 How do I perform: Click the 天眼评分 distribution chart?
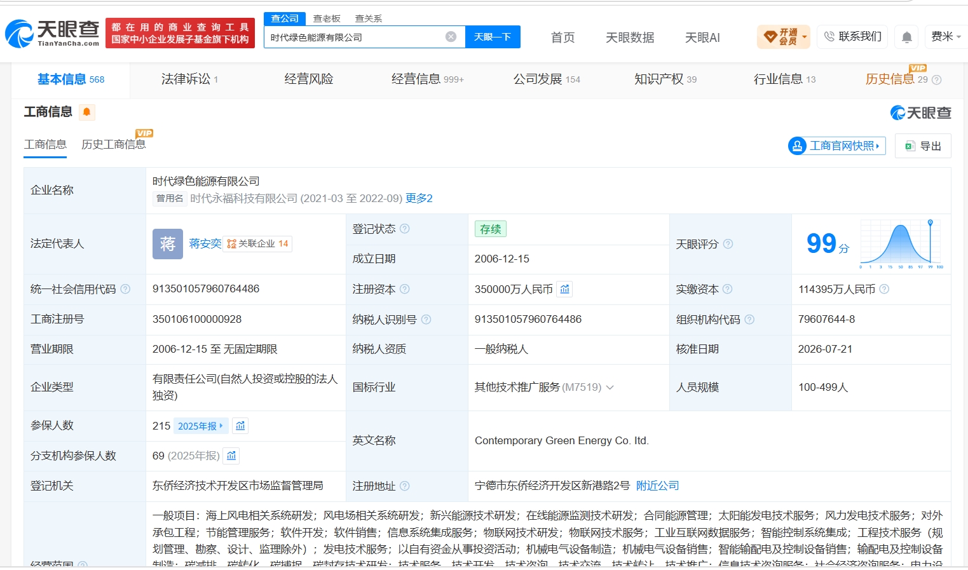tap(901, 244)
